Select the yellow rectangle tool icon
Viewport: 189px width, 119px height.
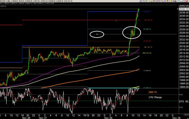[x=170, y=1]
